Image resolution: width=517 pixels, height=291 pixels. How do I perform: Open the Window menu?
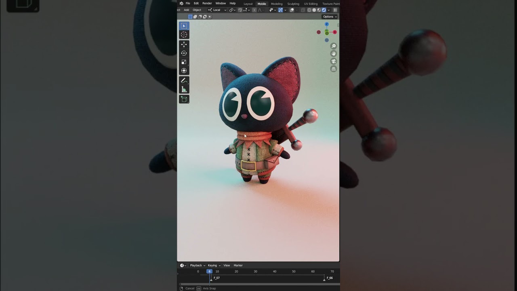click(x=221, y=3)
